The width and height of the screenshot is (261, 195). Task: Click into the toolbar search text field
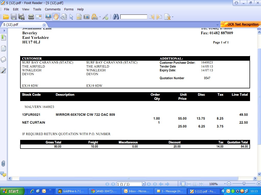(134, 17)
